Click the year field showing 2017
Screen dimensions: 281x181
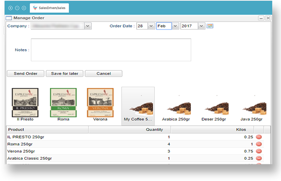189,26
